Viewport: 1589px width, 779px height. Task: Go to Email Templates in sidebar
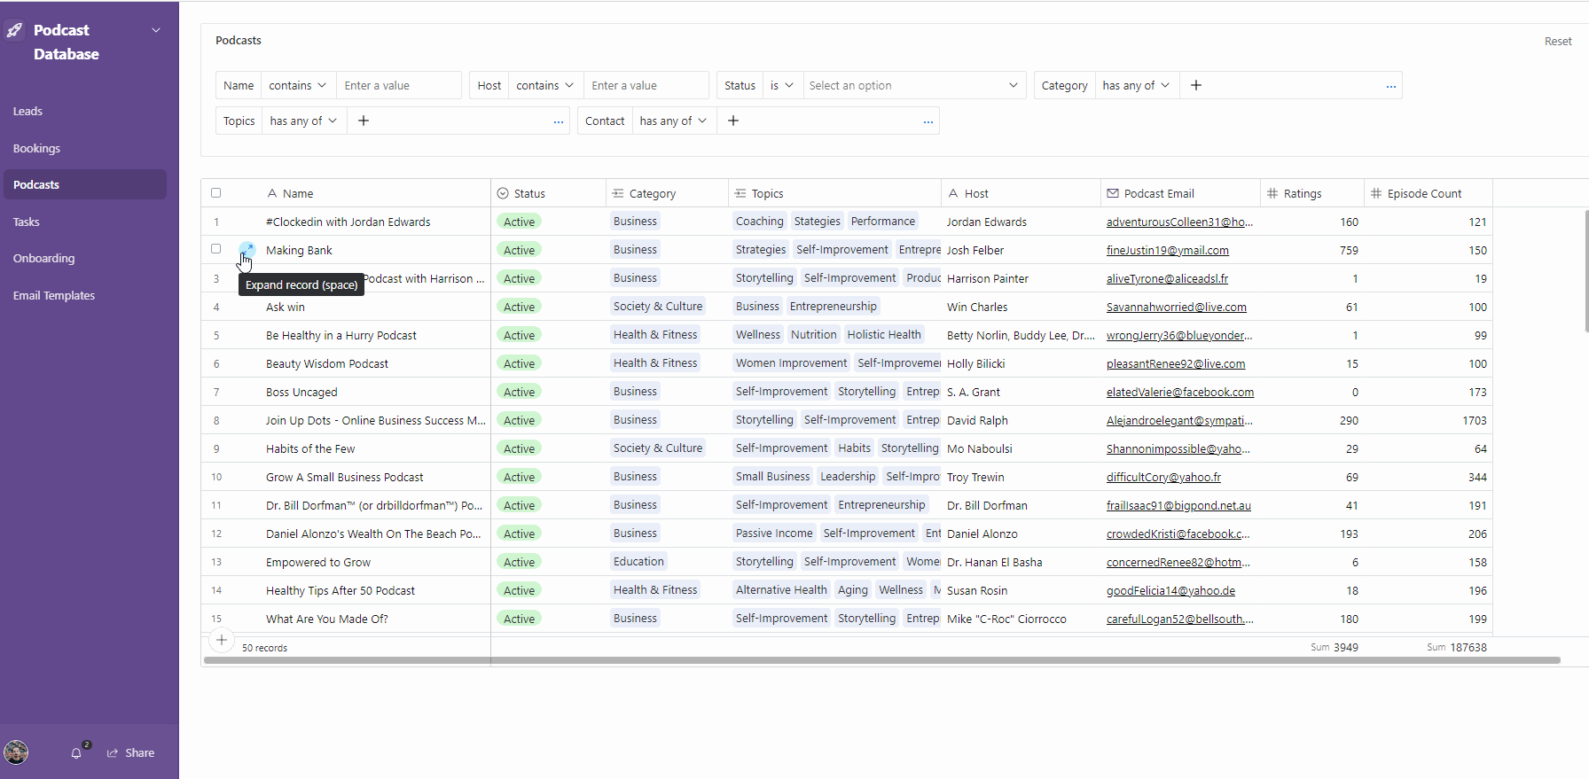[x=54, y=295]
